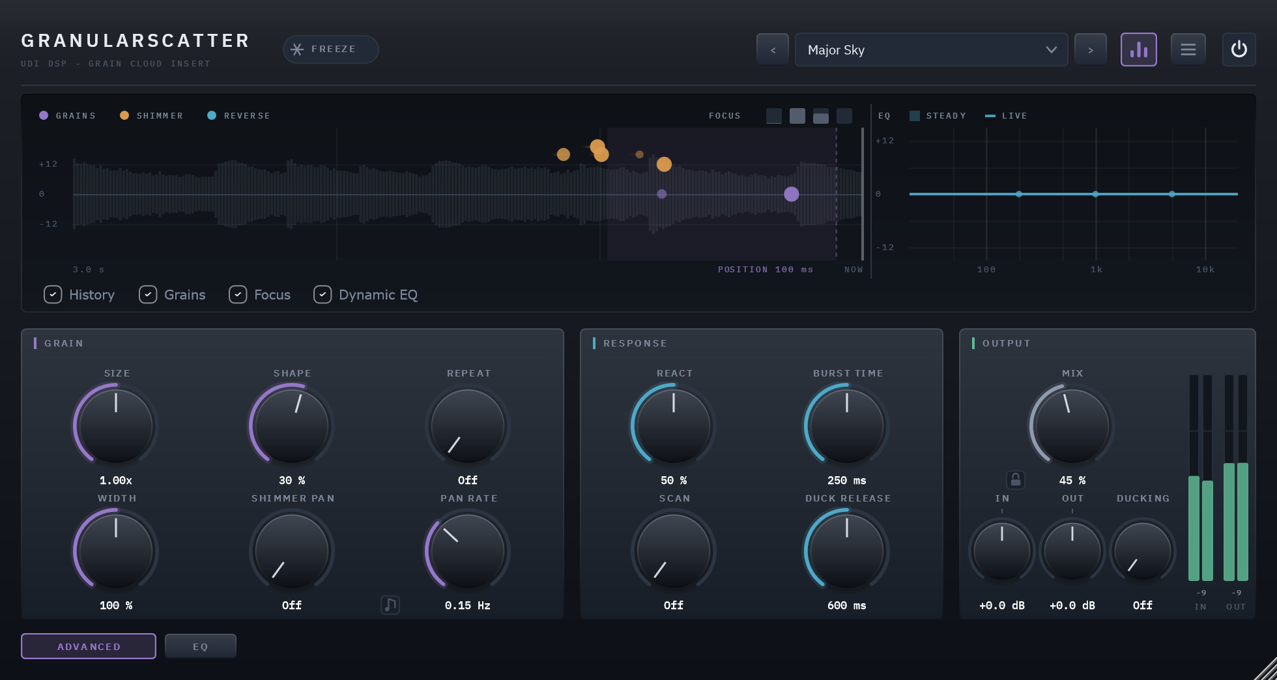Select the half-filled Focus mode square
Screen dimensions: 1277x680
821,116
